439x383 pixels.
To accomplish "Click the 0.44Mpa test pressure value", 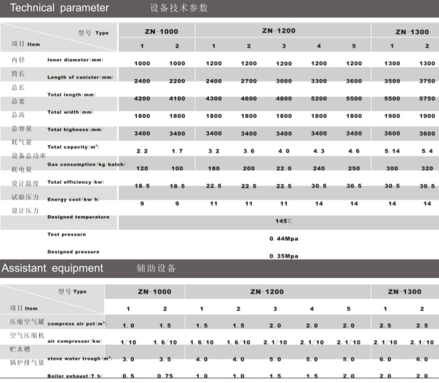I will point(284,240).
